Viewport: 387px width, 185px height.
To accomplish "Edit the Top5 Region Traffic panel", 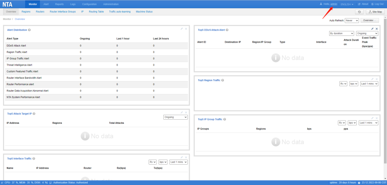I will pyautogui.click(x=372, y=79).
